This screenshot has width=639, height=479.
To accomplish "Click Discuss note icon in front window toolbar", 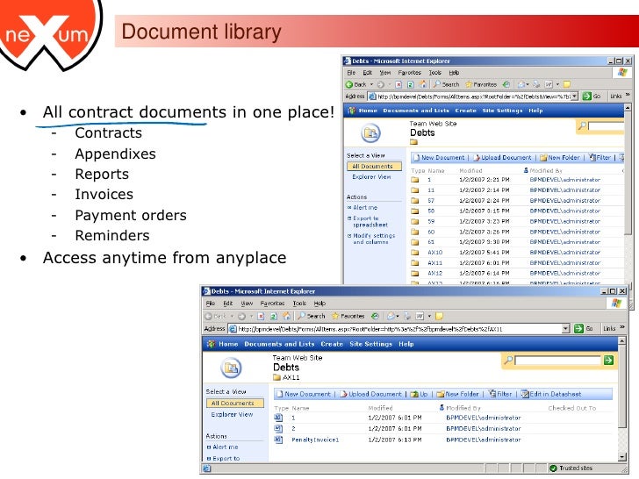I will (x=439, y=316).
